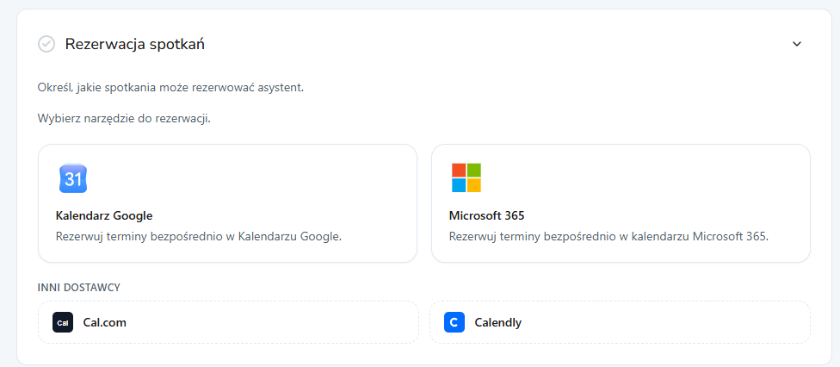Choose the Calendly provider option
Viewport: 840px width, 367px height.
[621, 322]
